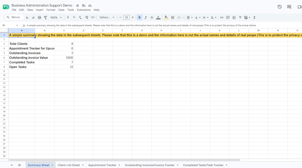Screen dimensions: 302x168
Task: Toggle Italic formatting button
Action: tap(146, 17)
